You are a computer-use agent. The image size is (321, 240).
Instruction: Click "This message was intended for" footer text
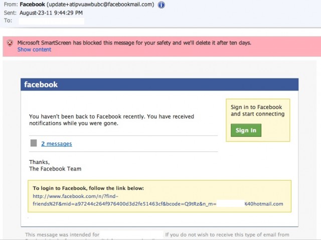[x=62, y=234]
